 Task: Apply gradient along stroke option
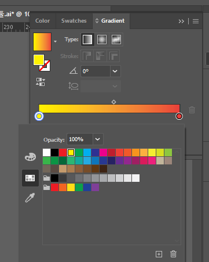pos(100,56)
